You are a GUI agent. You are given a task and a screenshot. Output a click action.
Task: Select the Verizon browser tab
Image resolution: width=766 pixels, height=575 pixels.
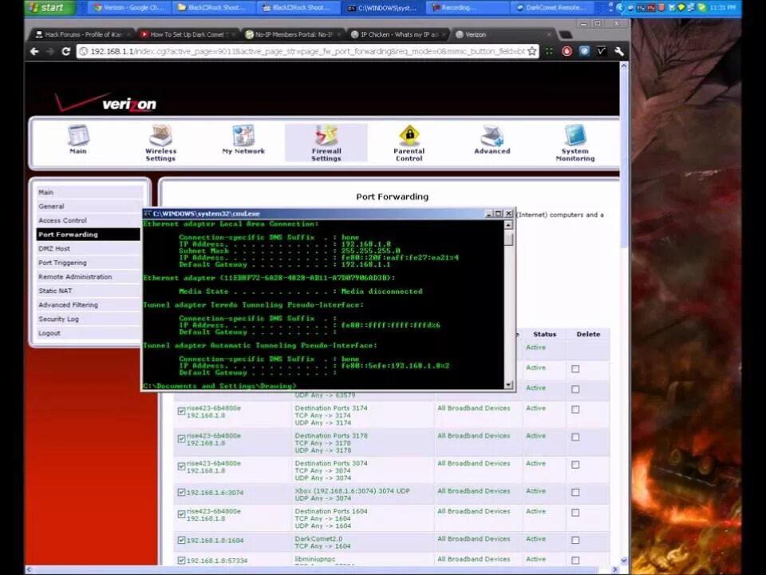coord(503,34)
